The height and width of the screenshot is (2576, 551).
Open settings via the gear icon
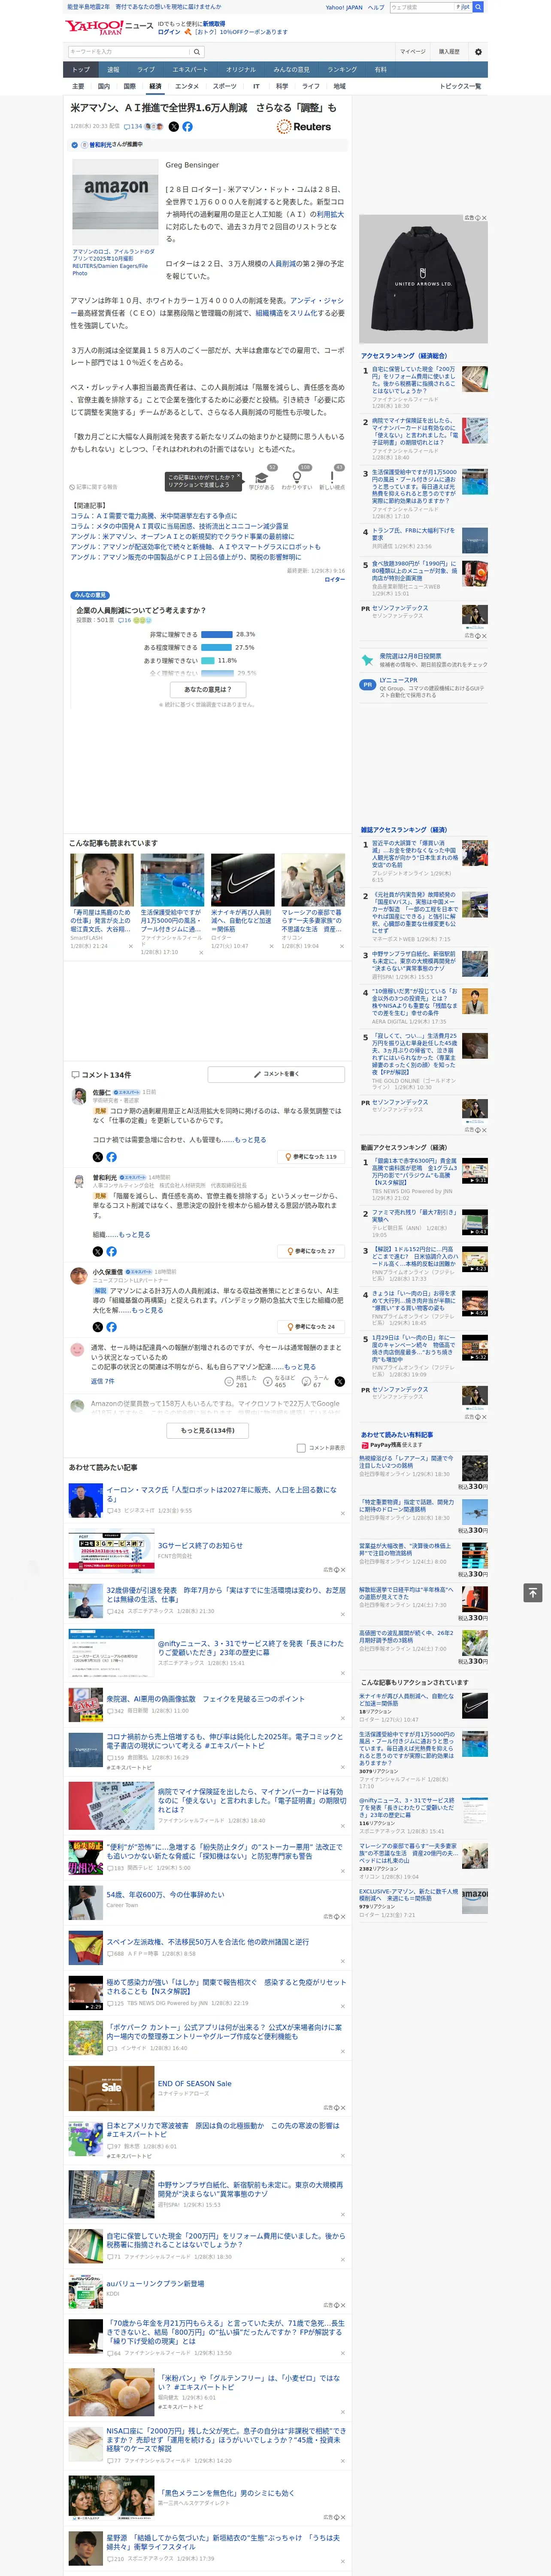point(478,51)
